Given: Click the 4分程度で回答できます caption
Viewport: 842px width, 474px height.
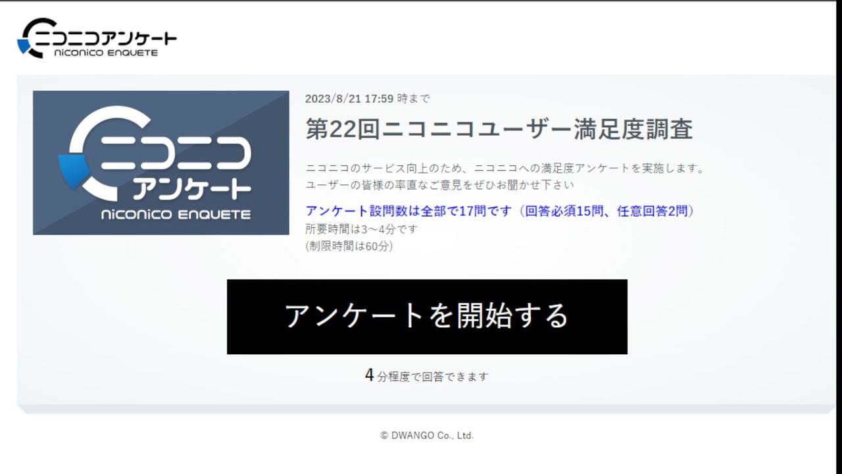Looking at the screenshot, I should (427, 376).
